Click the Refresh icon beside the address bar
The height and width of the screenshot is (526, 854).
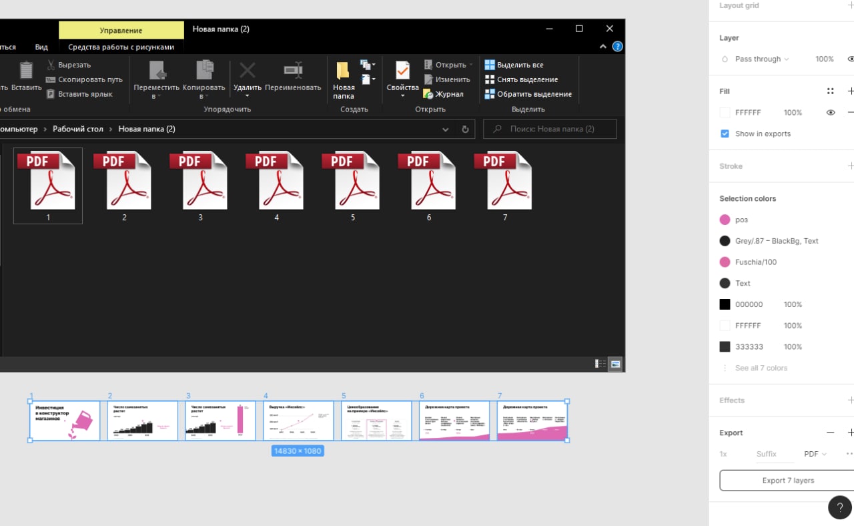click(x=466, y=129)
